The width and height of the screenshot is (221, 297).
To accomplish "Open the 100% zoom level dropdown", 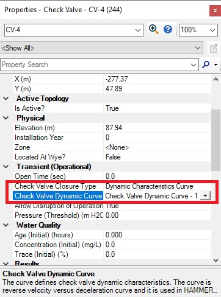I will [x=212, y=30].
